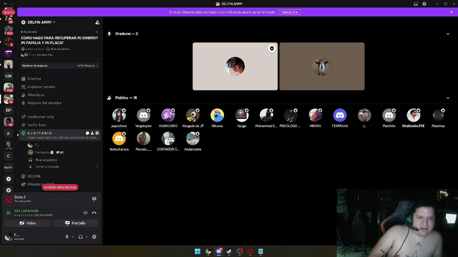This screenshot has height=257, width=458.
Task: Disconnect from voice with hang-up icon
Action: 94,213
